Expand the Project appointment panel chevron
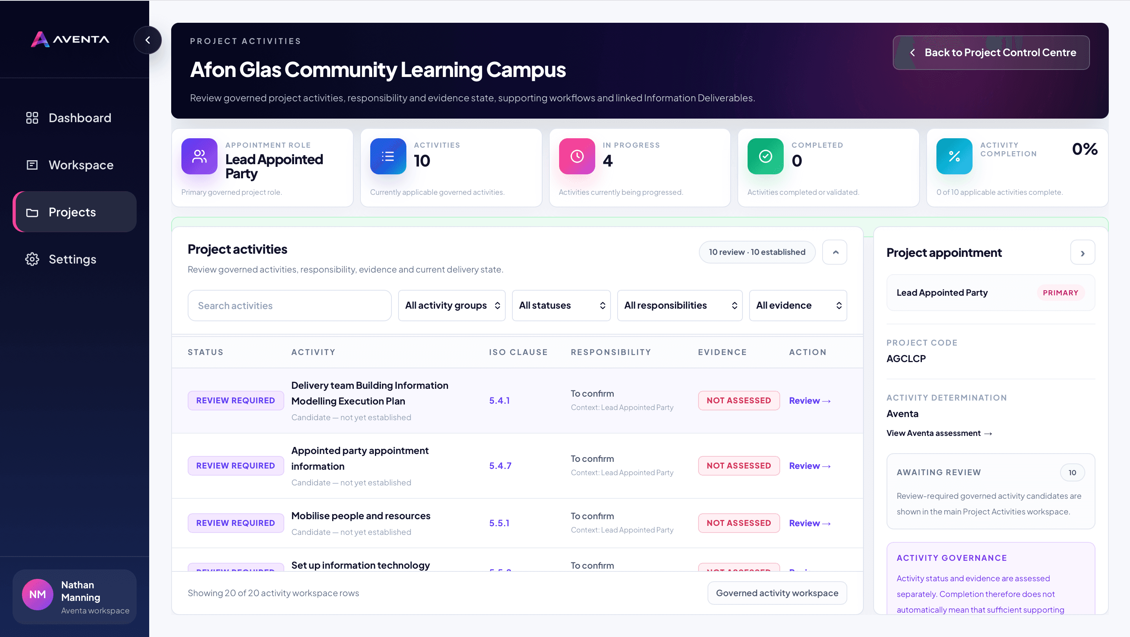This screenshot has height=637, width=1130. [x=1082, y=253]
